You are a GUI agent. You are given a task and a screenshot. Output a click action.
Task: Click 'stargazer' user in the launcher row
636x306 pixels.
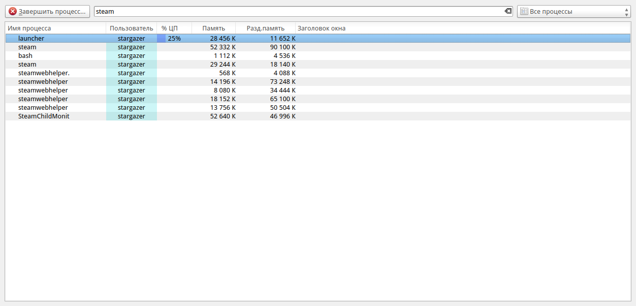point(132,38)
